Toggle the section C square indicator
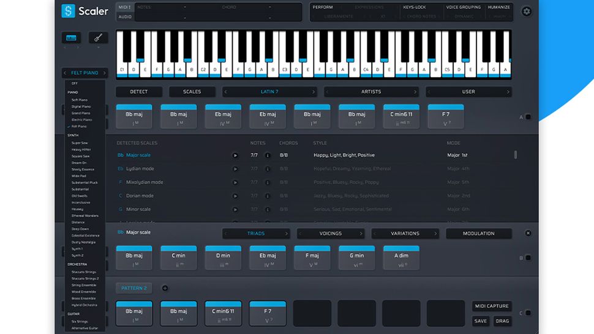 pyautogui.click(x=528, y=313)
